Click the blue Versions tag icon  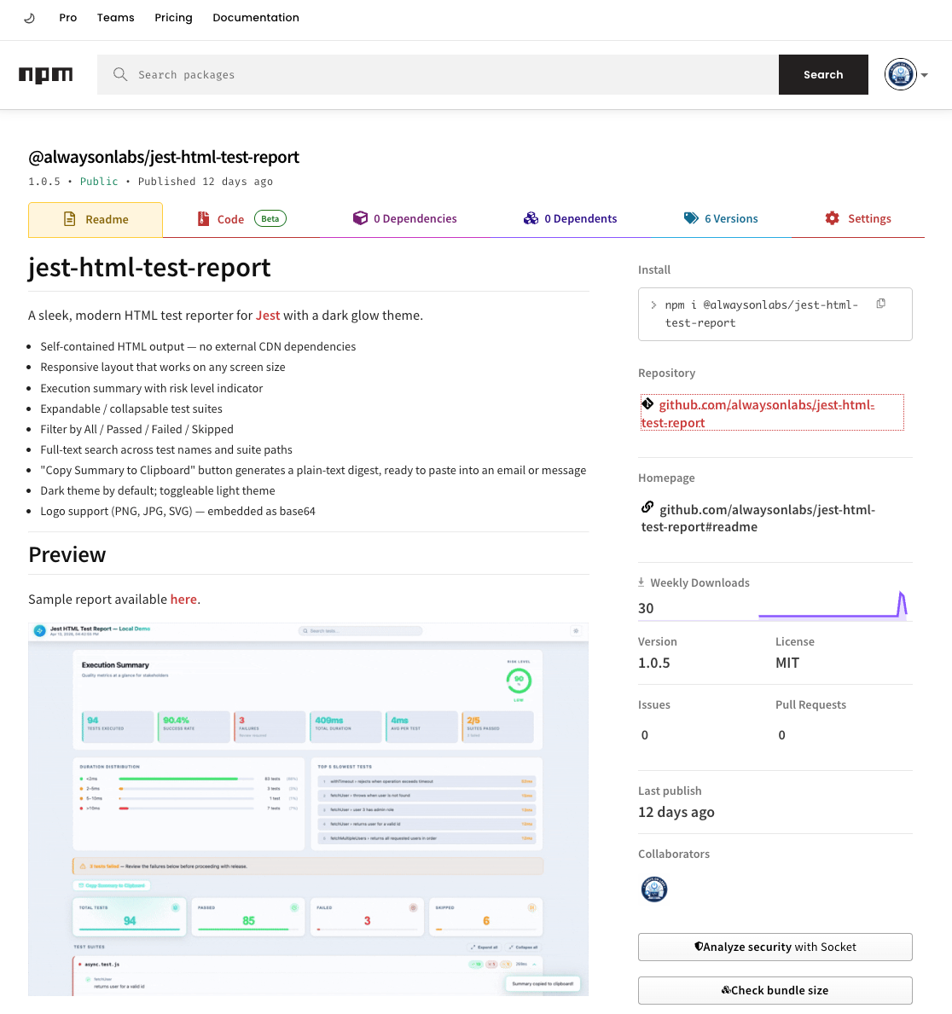tap(691, 218)
